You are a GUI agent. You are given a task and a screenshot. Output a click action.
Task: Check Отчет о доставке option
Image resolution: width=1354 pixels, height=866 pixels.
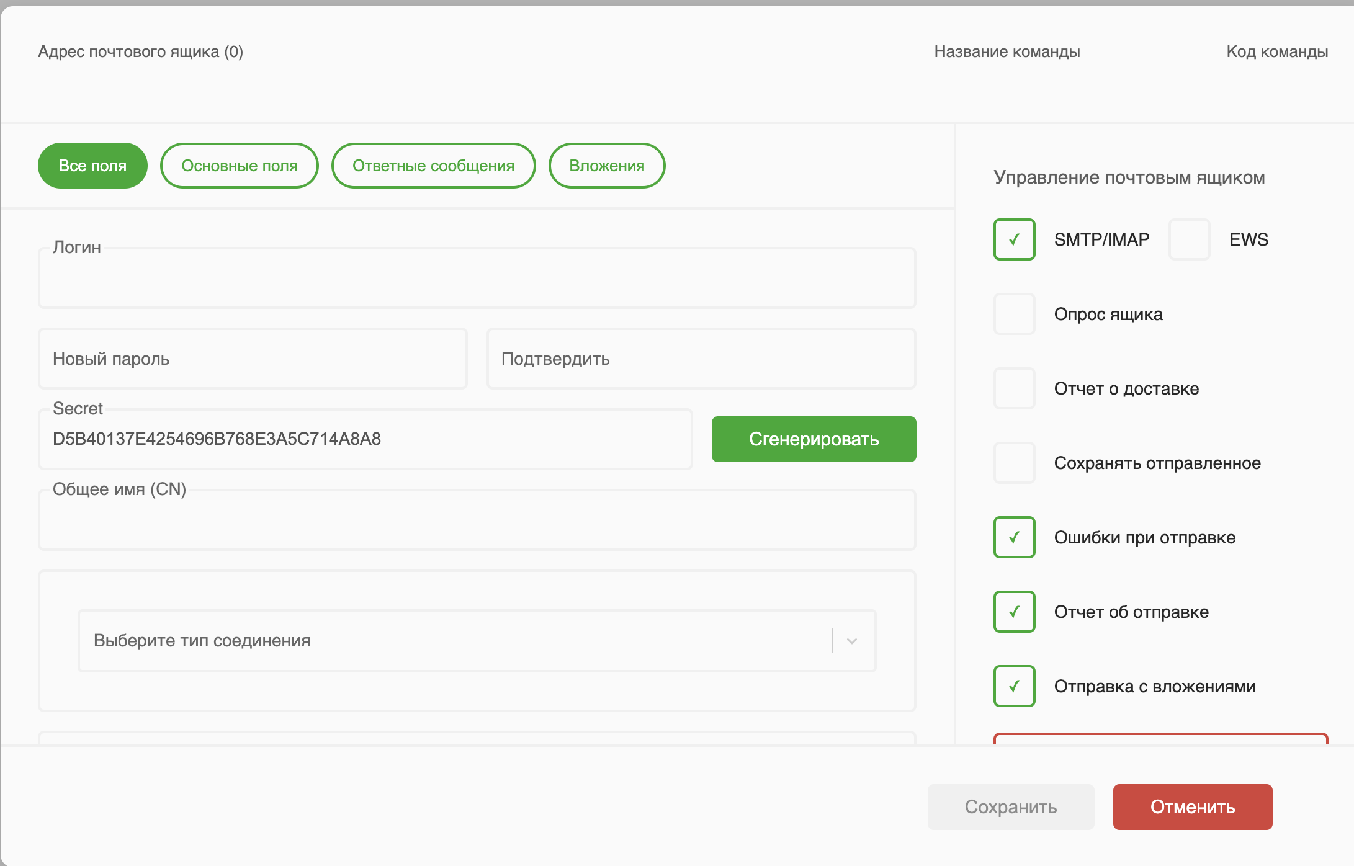(x=1014, y=388)
